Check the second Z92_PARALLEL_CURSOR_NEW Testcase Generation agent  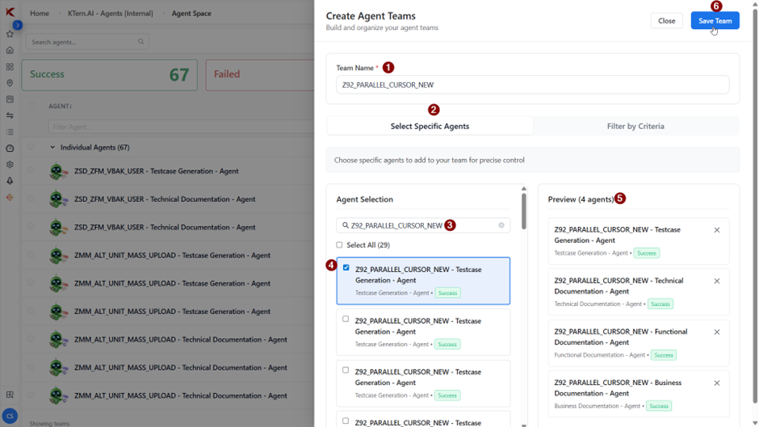click(x=346, y=319)
